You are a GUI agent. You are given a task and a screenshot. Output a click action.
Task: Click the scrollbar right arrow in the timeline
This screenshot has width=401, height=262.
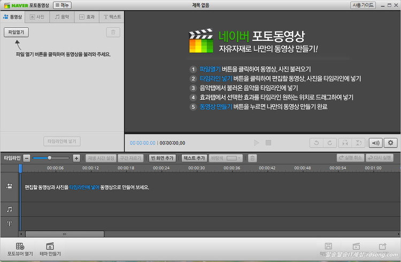pyautogui.click(x=399, y=234)
